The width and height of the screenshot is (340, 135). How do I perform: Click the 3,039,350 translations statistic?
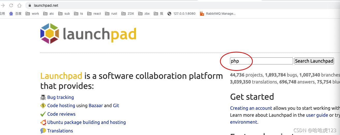254,82
